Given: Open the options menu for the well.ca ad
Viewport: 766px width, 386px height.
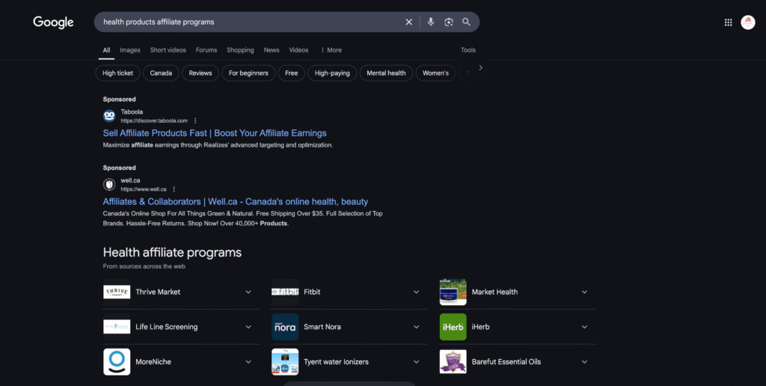Looking at the screenshot, I should [174, 189].
